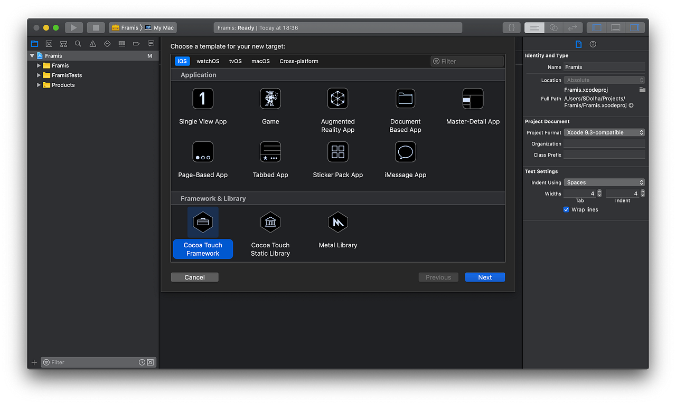Screen dimensions: 676x405
Task: Open the Find navigator magnifying glass
Action: pos(78,44)
